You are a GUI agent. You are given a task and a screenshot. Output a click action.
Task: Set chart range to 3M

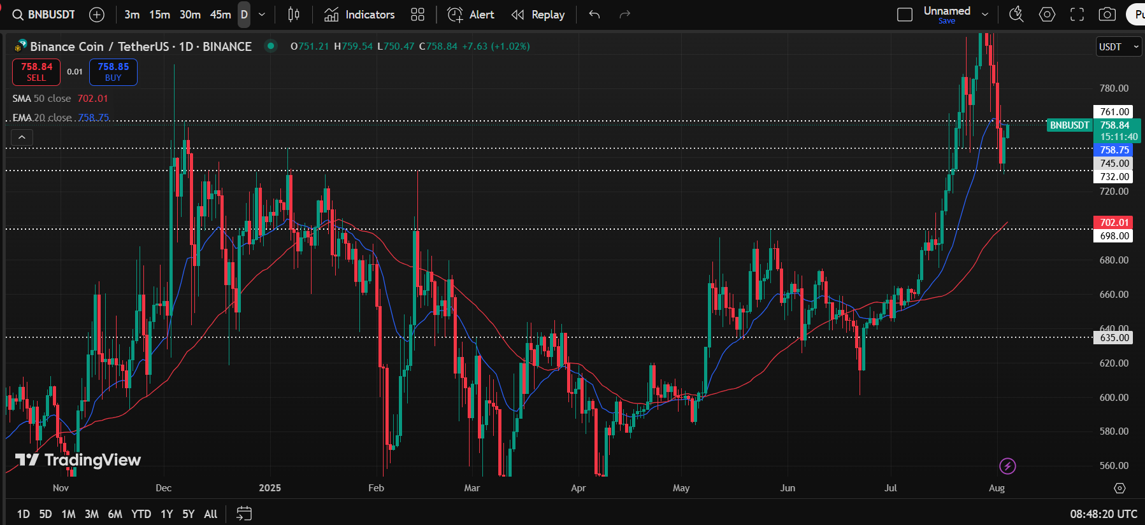click(92, 514)
